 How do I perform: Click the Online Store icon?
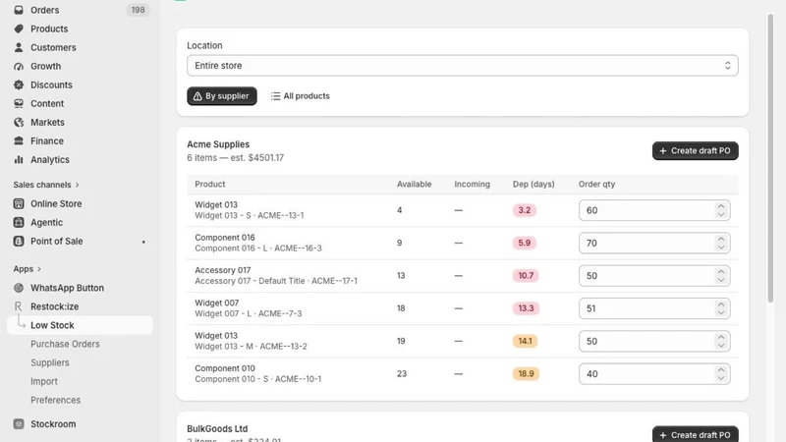point(19,204)
